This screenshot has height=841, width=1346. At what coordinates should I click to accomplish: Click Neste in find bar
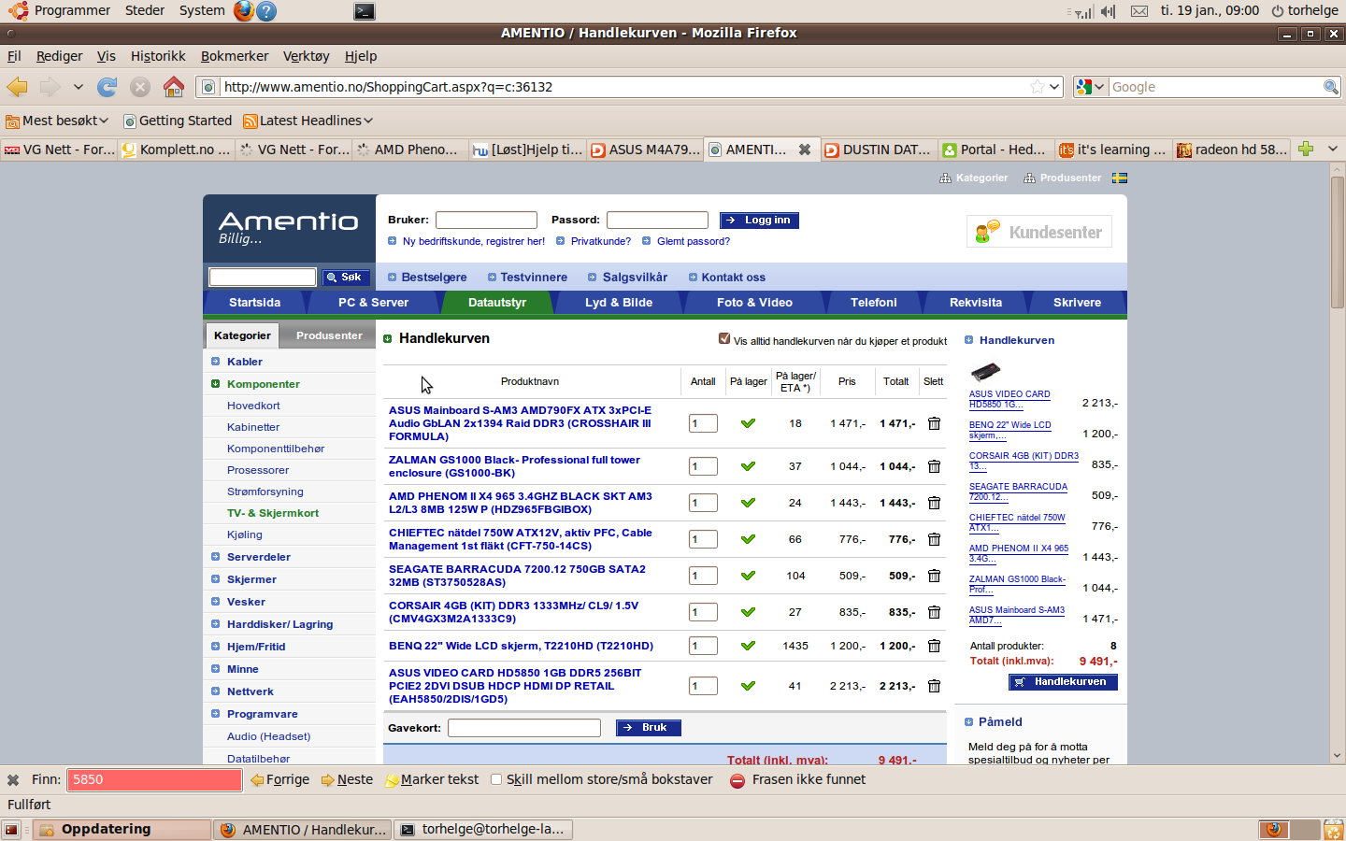click(x=347, y=779)
